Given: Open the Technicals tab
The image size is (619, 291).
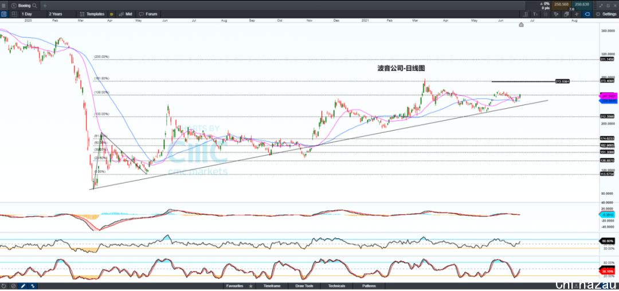Looking at the screenshot, I should click(x=337, y=286).
